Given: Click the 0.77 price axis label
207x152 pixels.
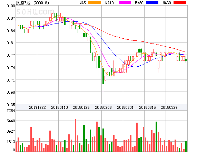Looking at the screenshot, I should tap(11, 55).
